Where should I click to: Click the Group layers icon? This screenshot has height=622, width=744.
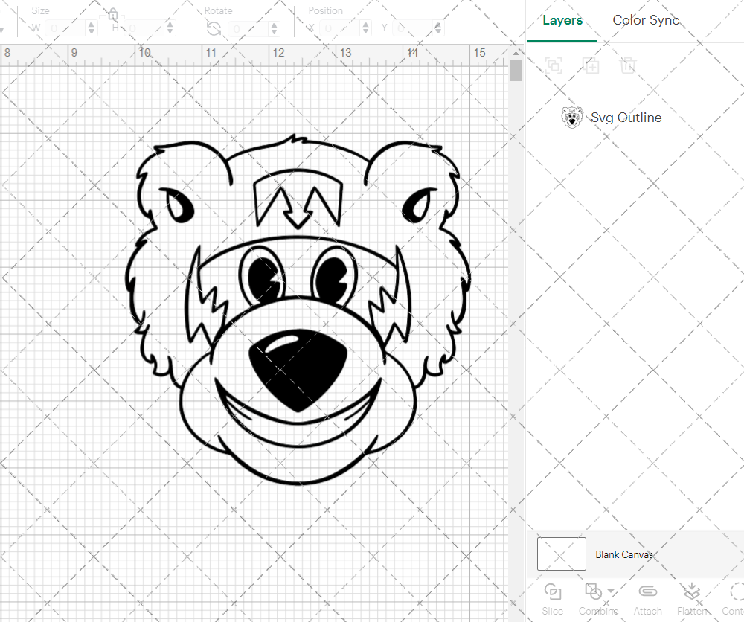pyautogui.click(x=554, y=65)
